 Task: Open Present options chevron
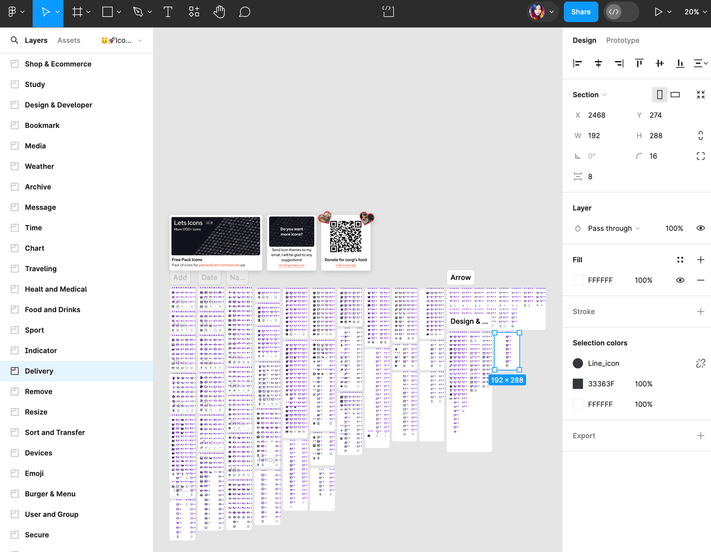pyautogui.click(x=670, y=12)
